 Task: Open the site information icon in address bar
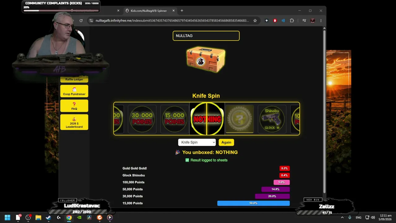(x=91, y=20)
